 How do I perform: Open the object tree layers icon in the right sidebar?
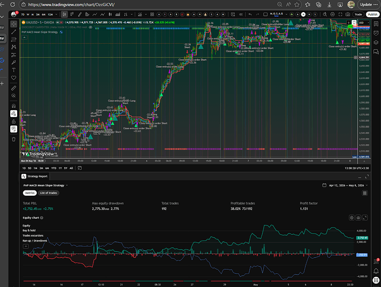(x=376, y=42)
